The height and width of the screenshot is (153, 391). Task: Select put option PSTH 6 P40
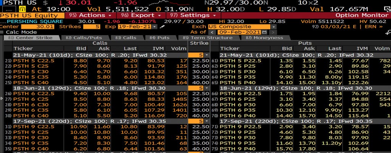click(x=238, y=116)
